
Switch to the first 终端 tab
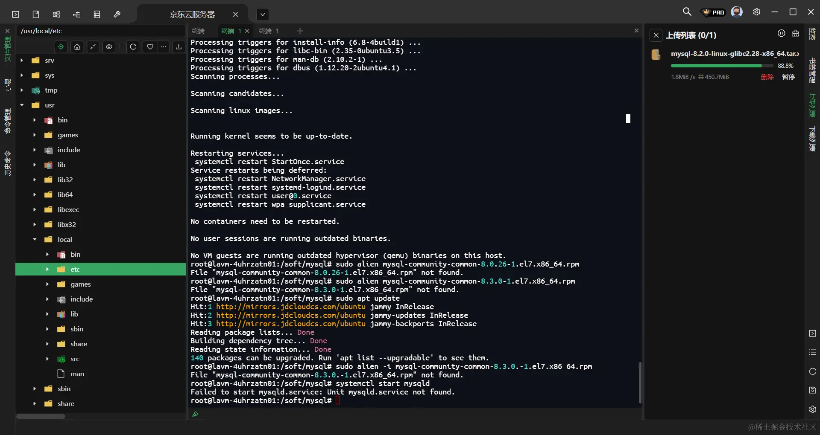tap(198, 31)
